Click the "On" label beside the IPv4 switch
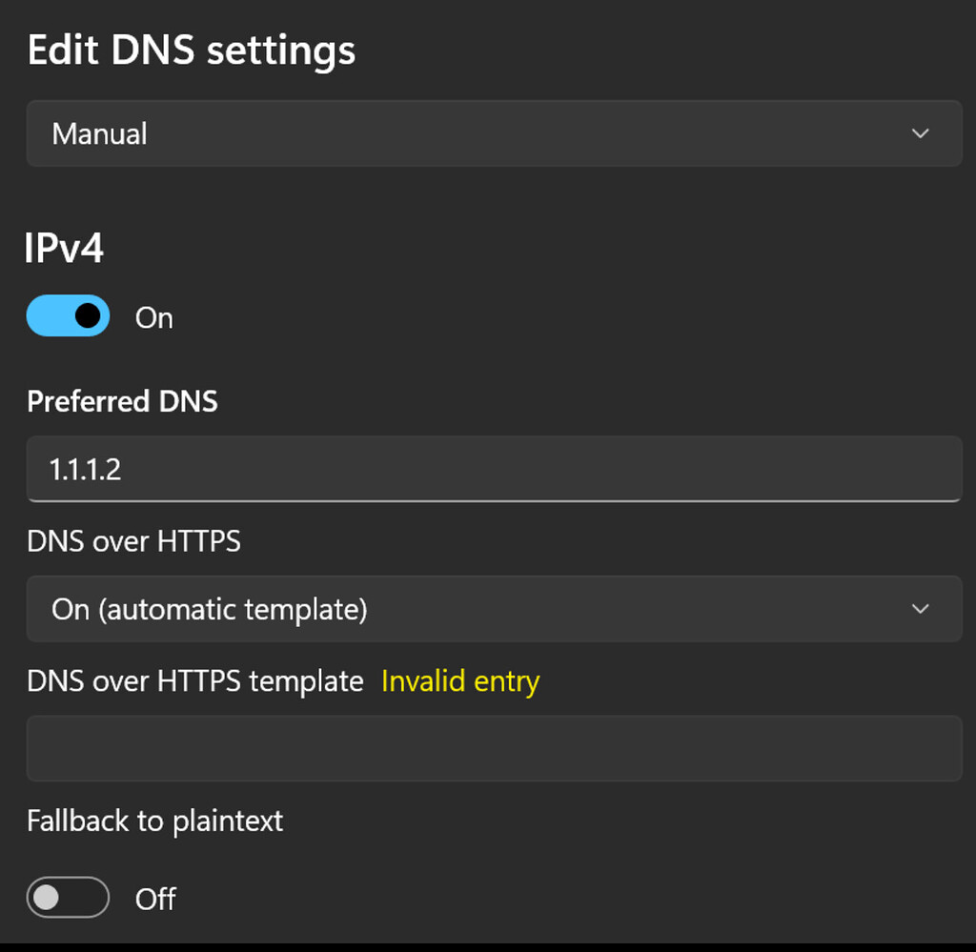976x952 pixels. (x=154, y=317)
